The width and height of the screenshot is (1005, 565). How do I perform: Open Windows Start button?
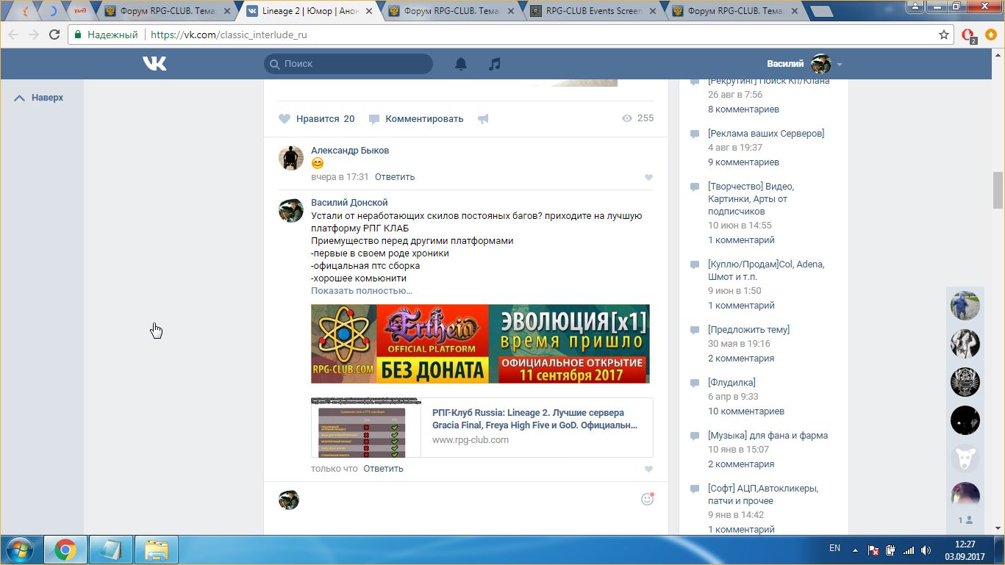click(20, 550)
